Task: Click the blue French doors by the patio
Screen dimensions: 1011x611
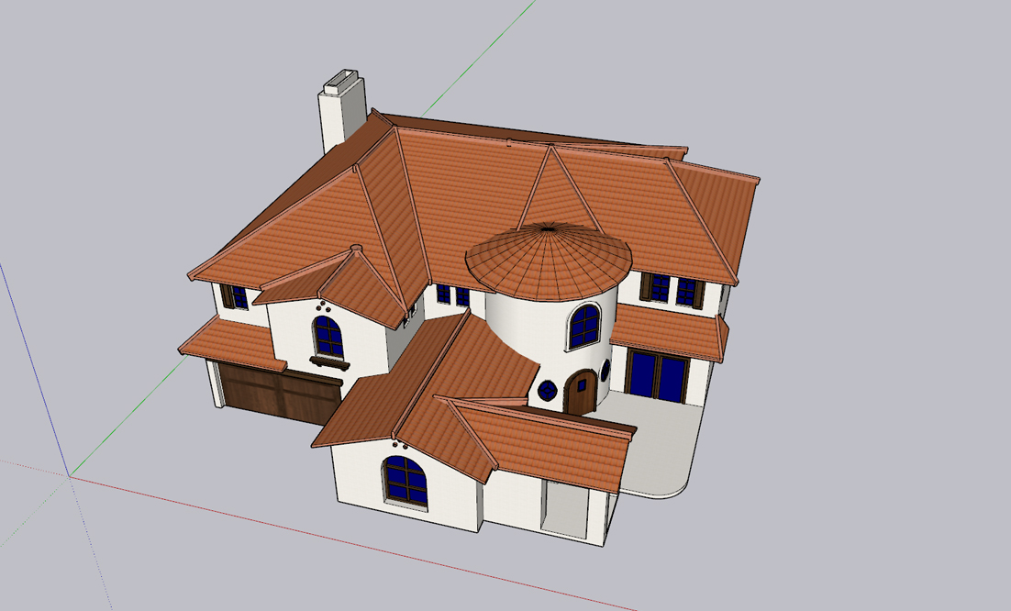Action: pyautogui.click(x=657, y=376)
